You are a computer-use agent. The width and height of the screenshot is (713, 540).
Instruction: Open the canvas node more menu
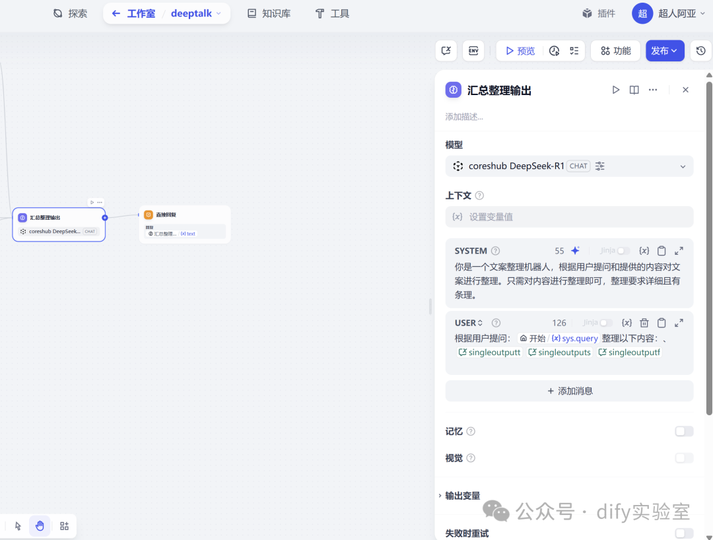(100, 202)
